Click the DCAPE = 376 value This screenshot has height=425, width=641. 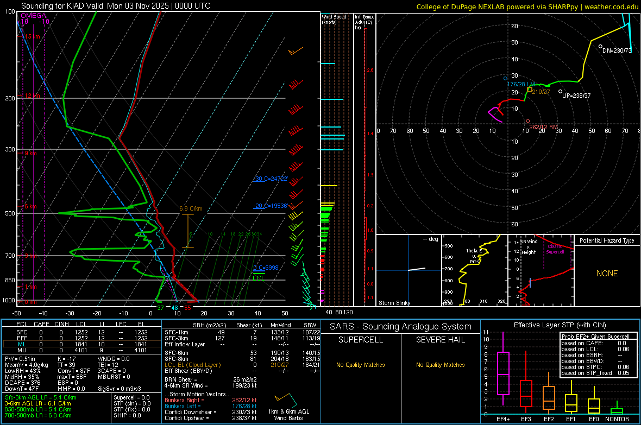[x=22, y=383]
